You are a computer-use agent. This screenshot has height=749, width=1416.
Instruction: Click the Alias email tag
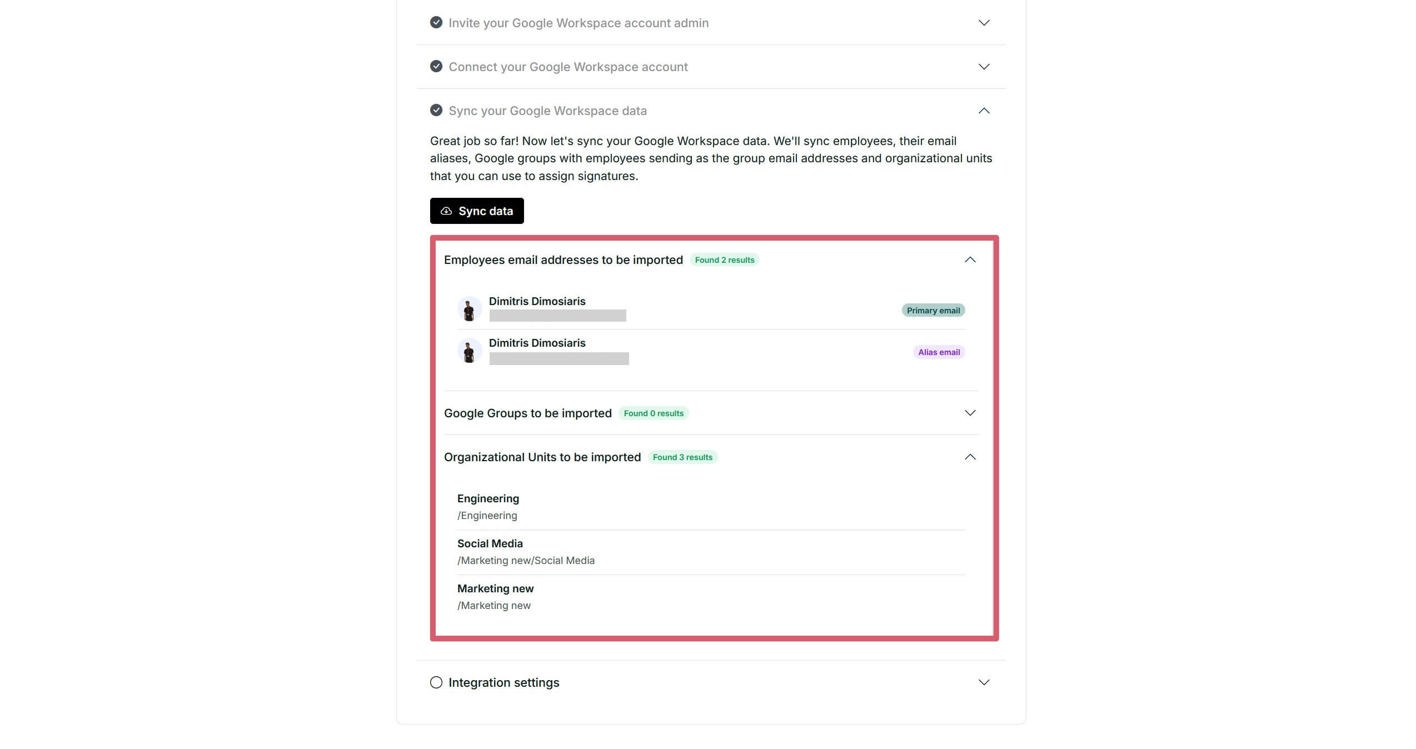[x=938, y=352]
